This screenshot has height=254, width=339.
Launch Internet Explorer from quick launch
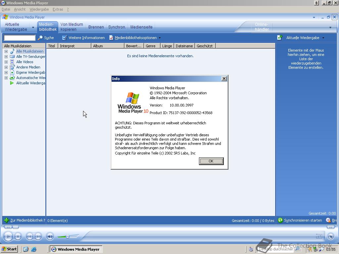(34, 249)
